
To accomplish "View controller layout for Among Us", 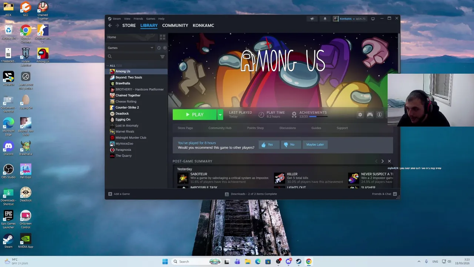I will [370, 115].
